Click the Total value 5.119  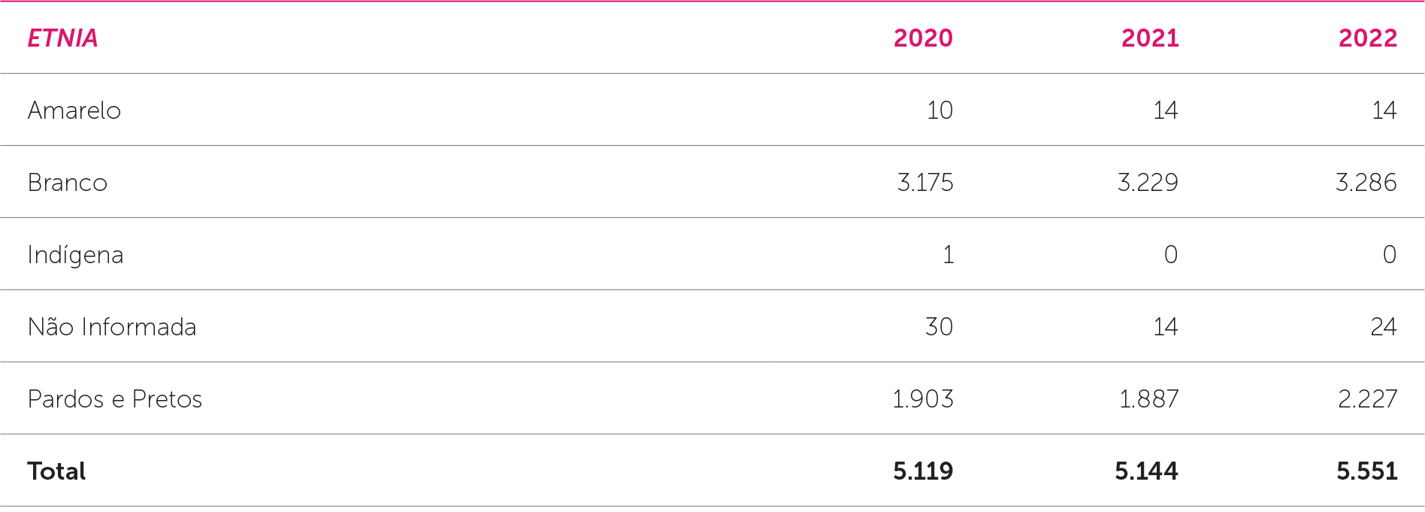point(923,471)
